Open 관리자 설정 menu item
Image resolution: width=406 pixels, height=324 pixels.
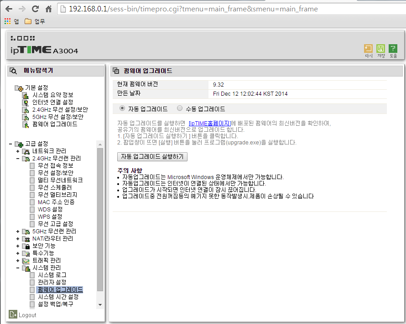click(52, 282)
